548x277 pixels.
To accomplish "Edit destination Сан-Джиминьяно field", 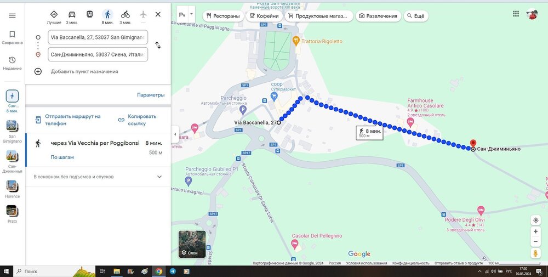I will (x=98, y=54).
